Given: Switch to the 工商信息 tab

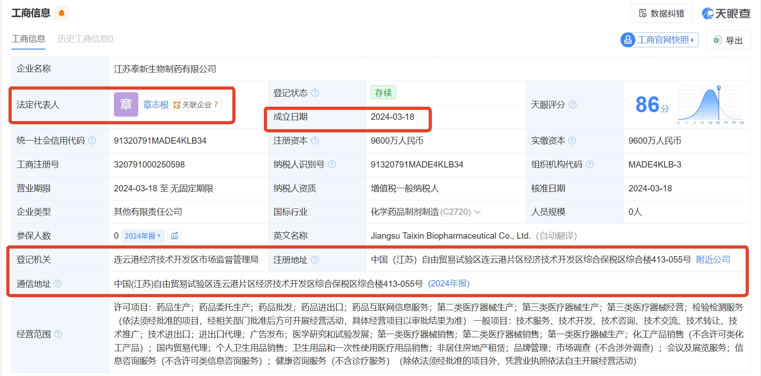Looking at the screenshot, I should coord(28,39).
